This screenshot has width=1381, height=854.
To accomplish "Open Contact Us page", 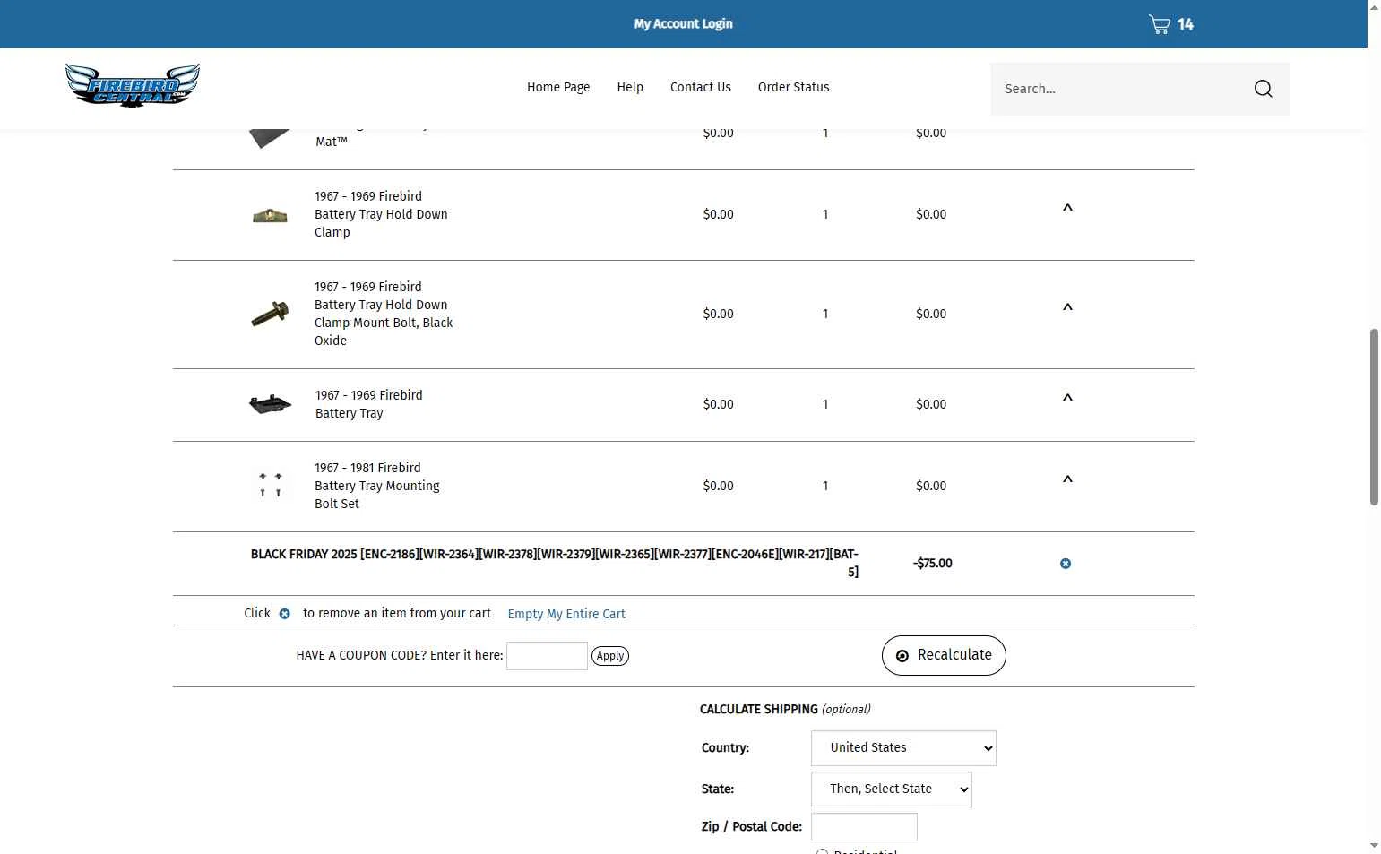I will click(x=701, y=87).
